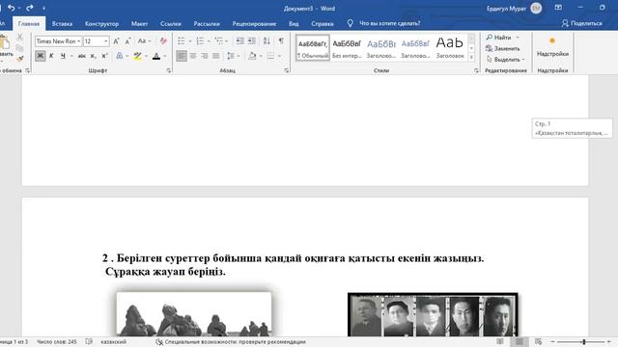618x347 pixels.
Task: Switch to the Ссылки tab
Action: 171,23
